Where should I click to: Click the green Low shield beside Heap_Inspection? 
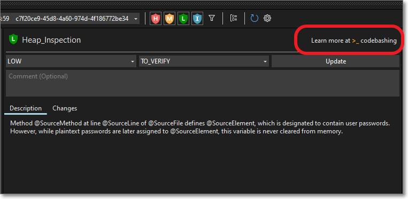(13, 39)
